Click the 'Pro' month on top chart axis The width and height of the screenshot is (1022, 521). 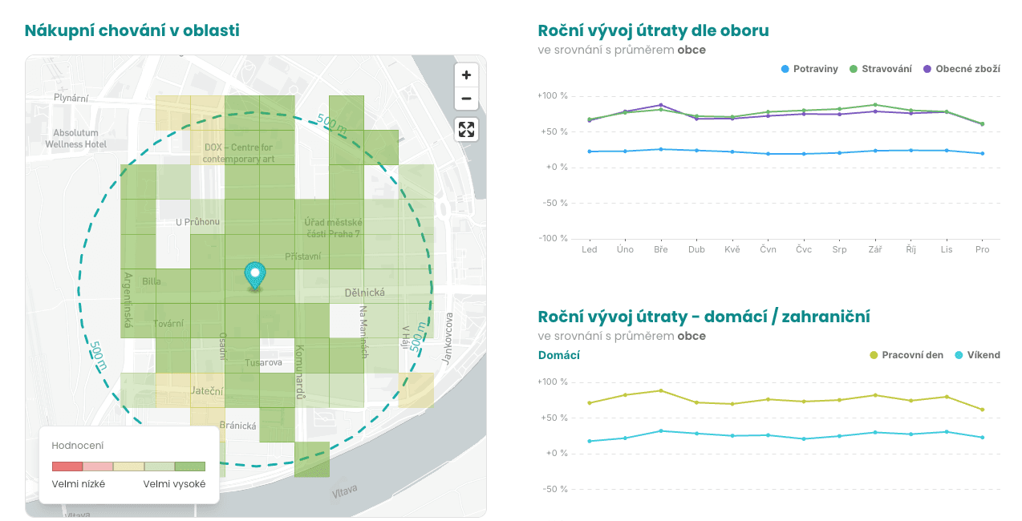(x=983, y=249)
